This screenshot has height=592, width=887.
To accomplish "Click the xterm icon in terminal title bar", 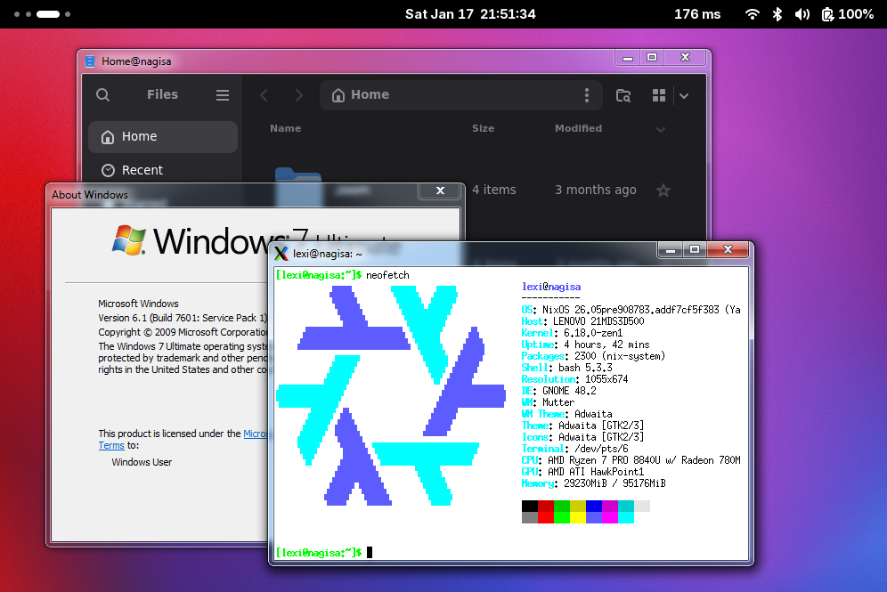I will (281, 254).
